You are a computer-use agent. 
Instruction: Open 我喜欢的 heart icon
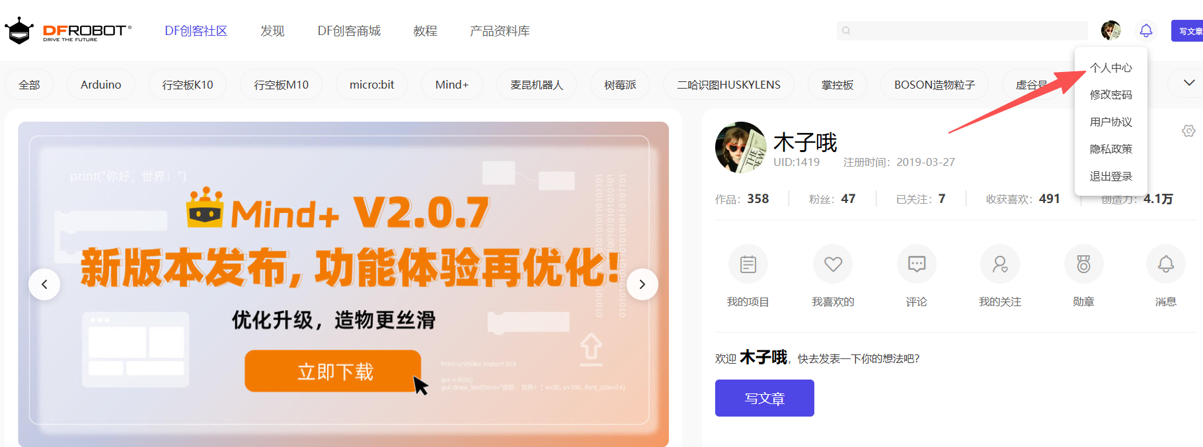click(833, 264)
